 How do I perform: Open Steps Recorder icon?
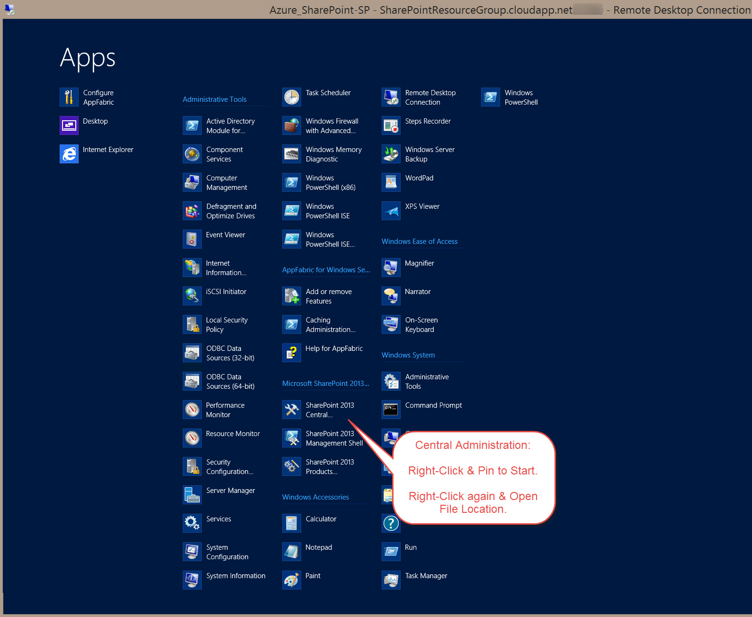(x=391, y=125)
